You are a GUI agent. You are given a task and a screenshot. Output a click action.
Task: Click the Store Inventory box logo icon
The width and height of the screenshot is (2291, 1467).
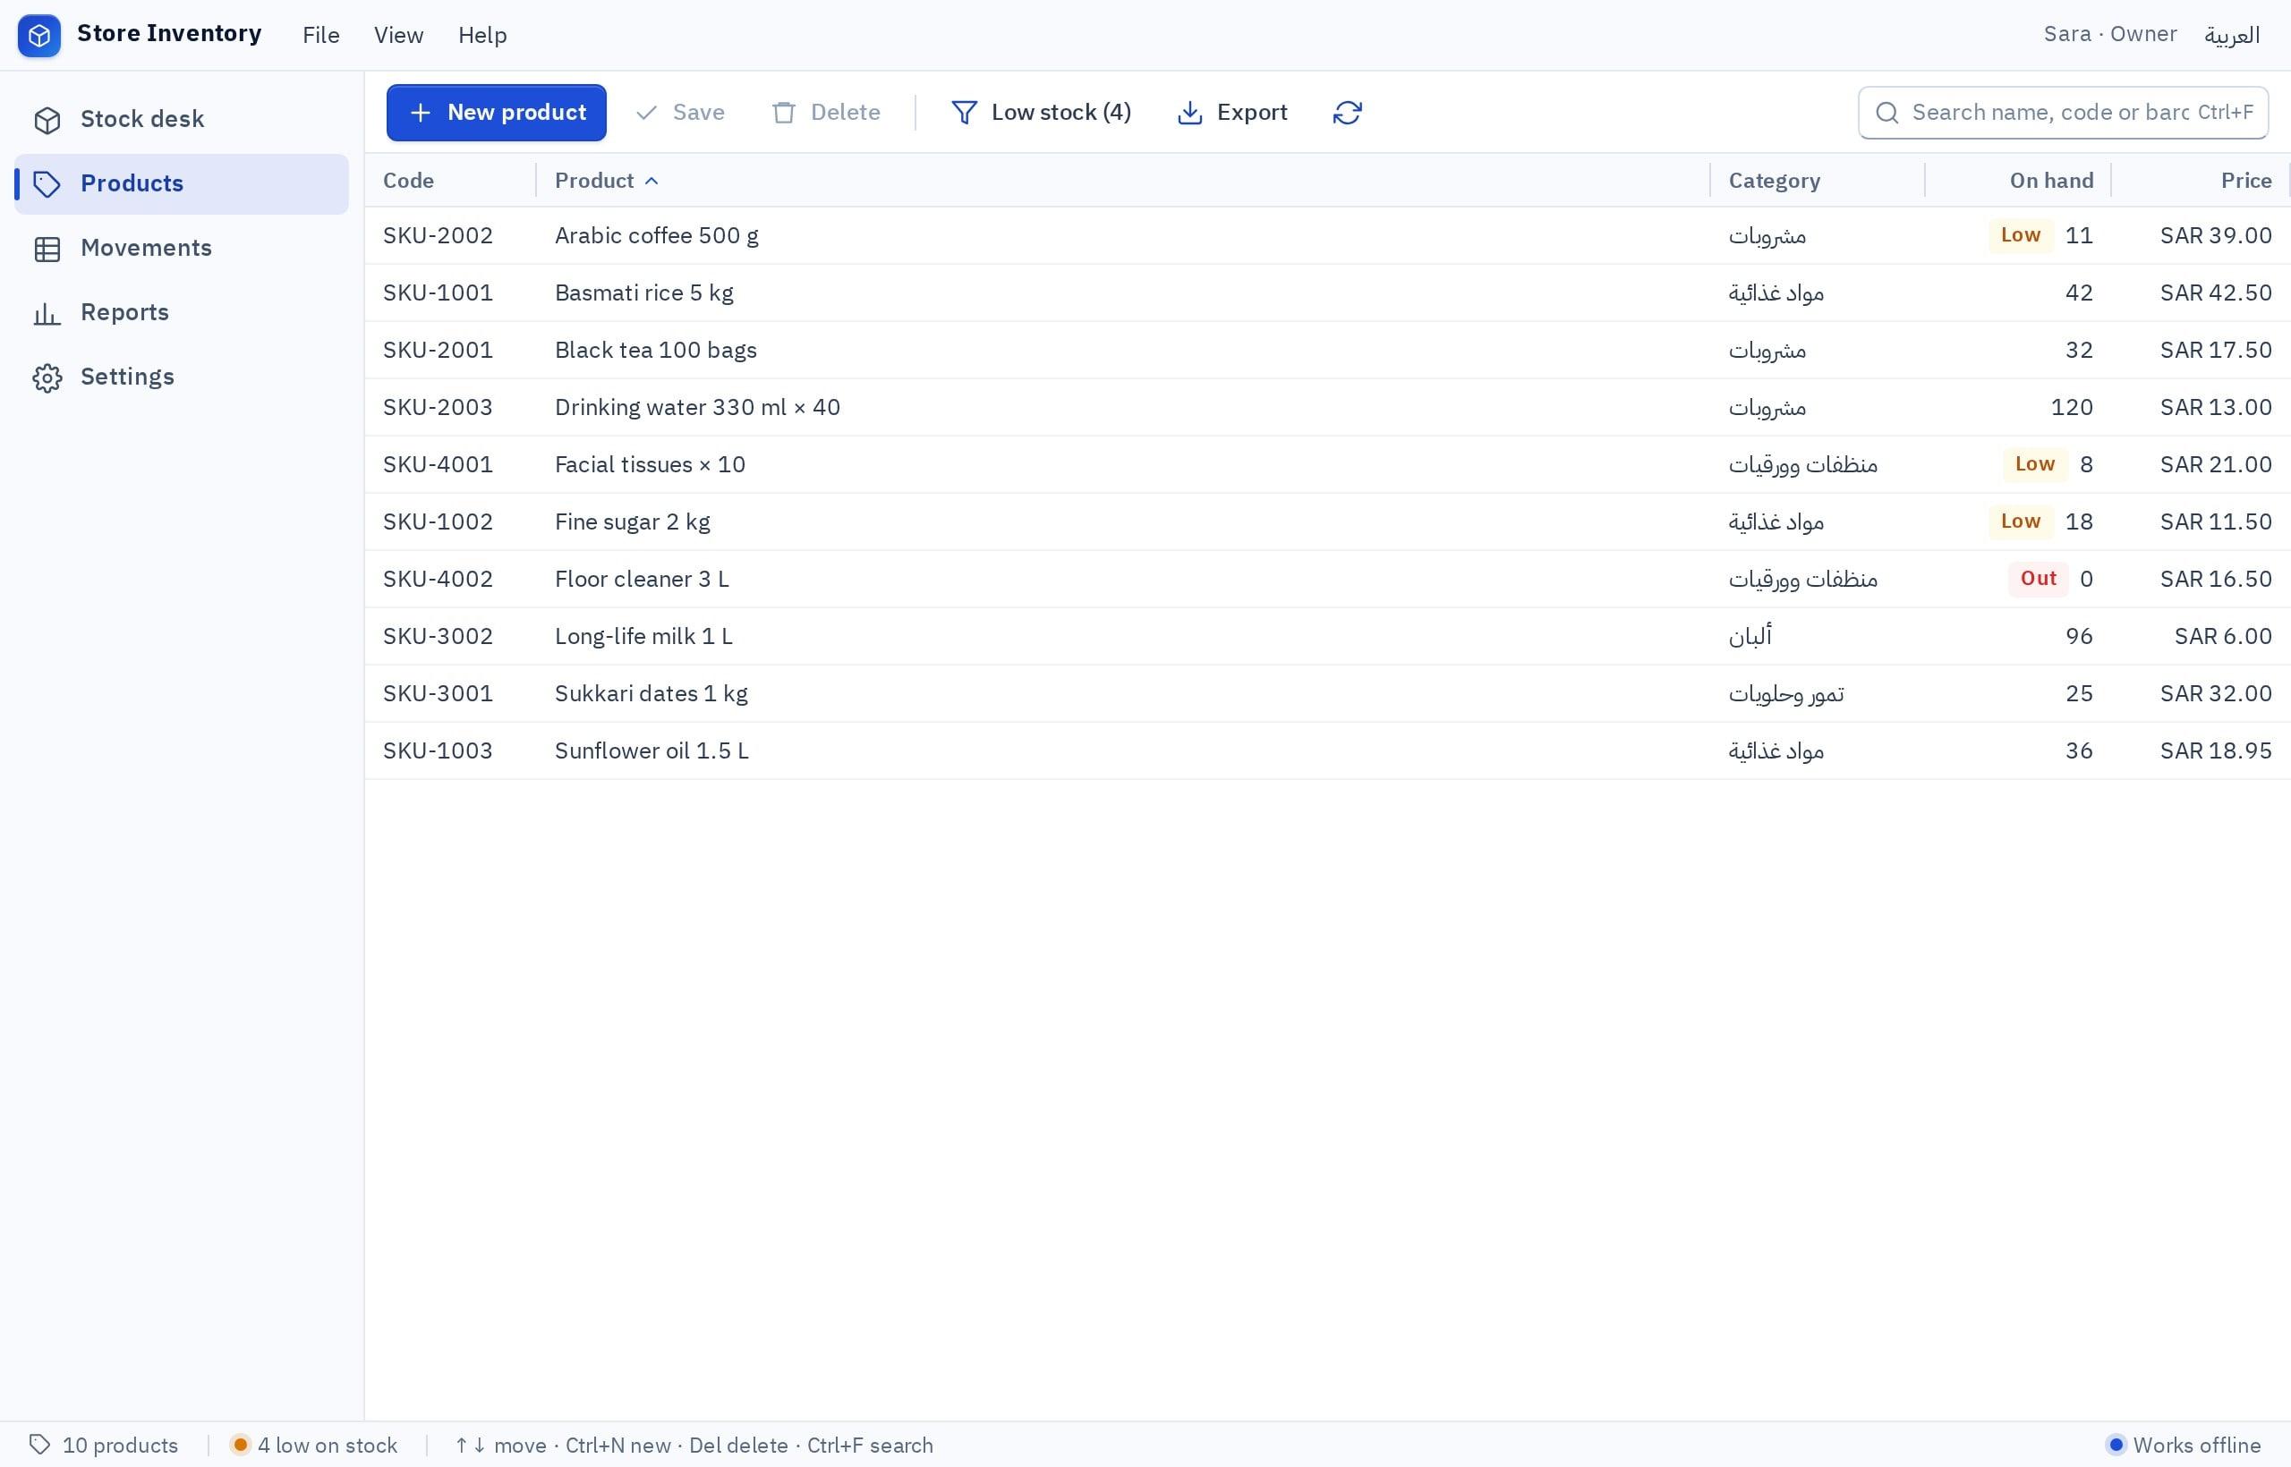point(39,36)
